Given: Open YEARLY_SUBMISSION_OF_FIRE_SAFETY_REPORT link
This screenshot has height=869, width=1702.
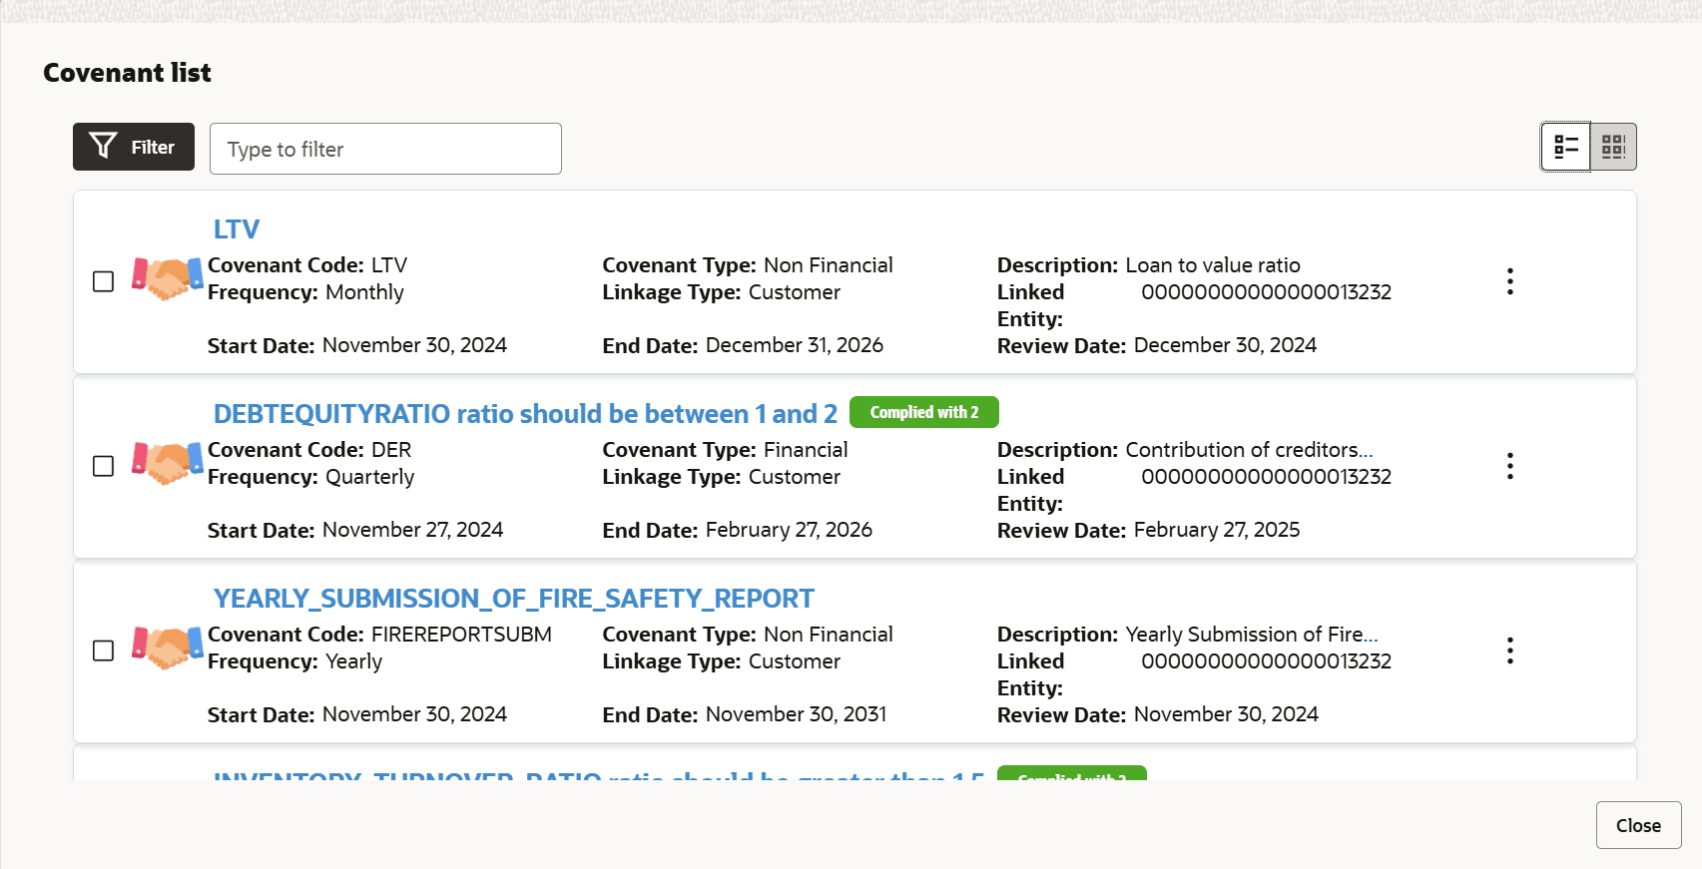Looking at the screenshot, I should [514, 599].
